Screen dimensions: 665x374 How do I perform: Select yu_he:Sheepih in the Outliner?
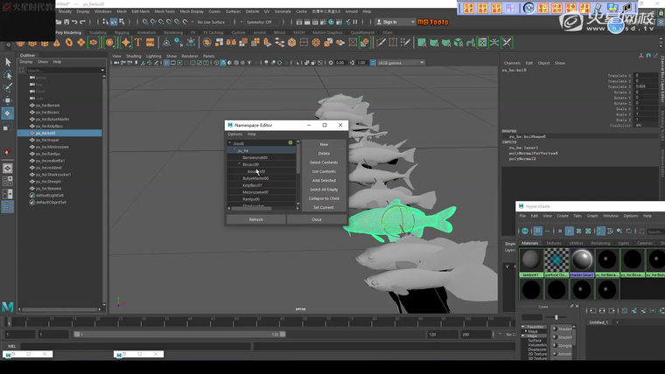point(49,181)
